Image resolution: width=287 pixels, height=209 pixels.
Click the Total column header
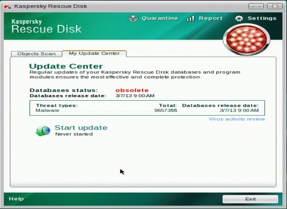coord(168,106)
